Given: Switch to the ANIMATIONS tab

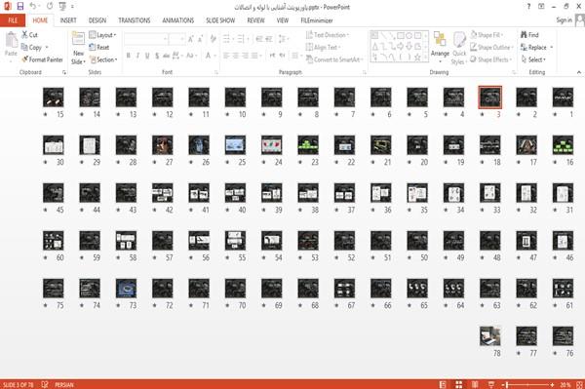Looking at the screenshot, I should (x=178, y=20).
